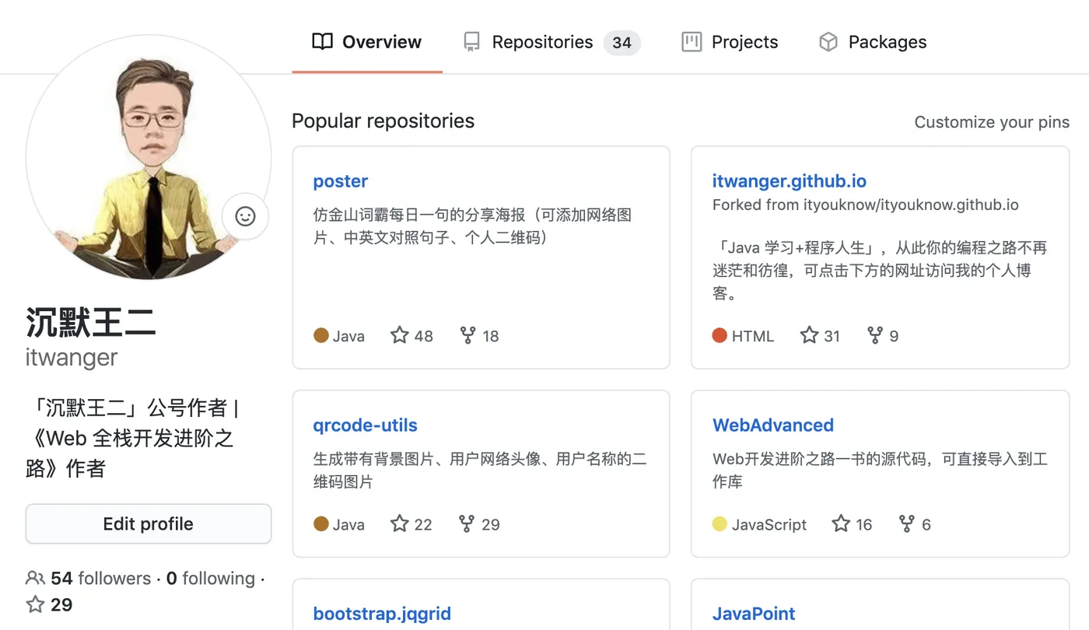Open the poster repository

pos(341,181)
